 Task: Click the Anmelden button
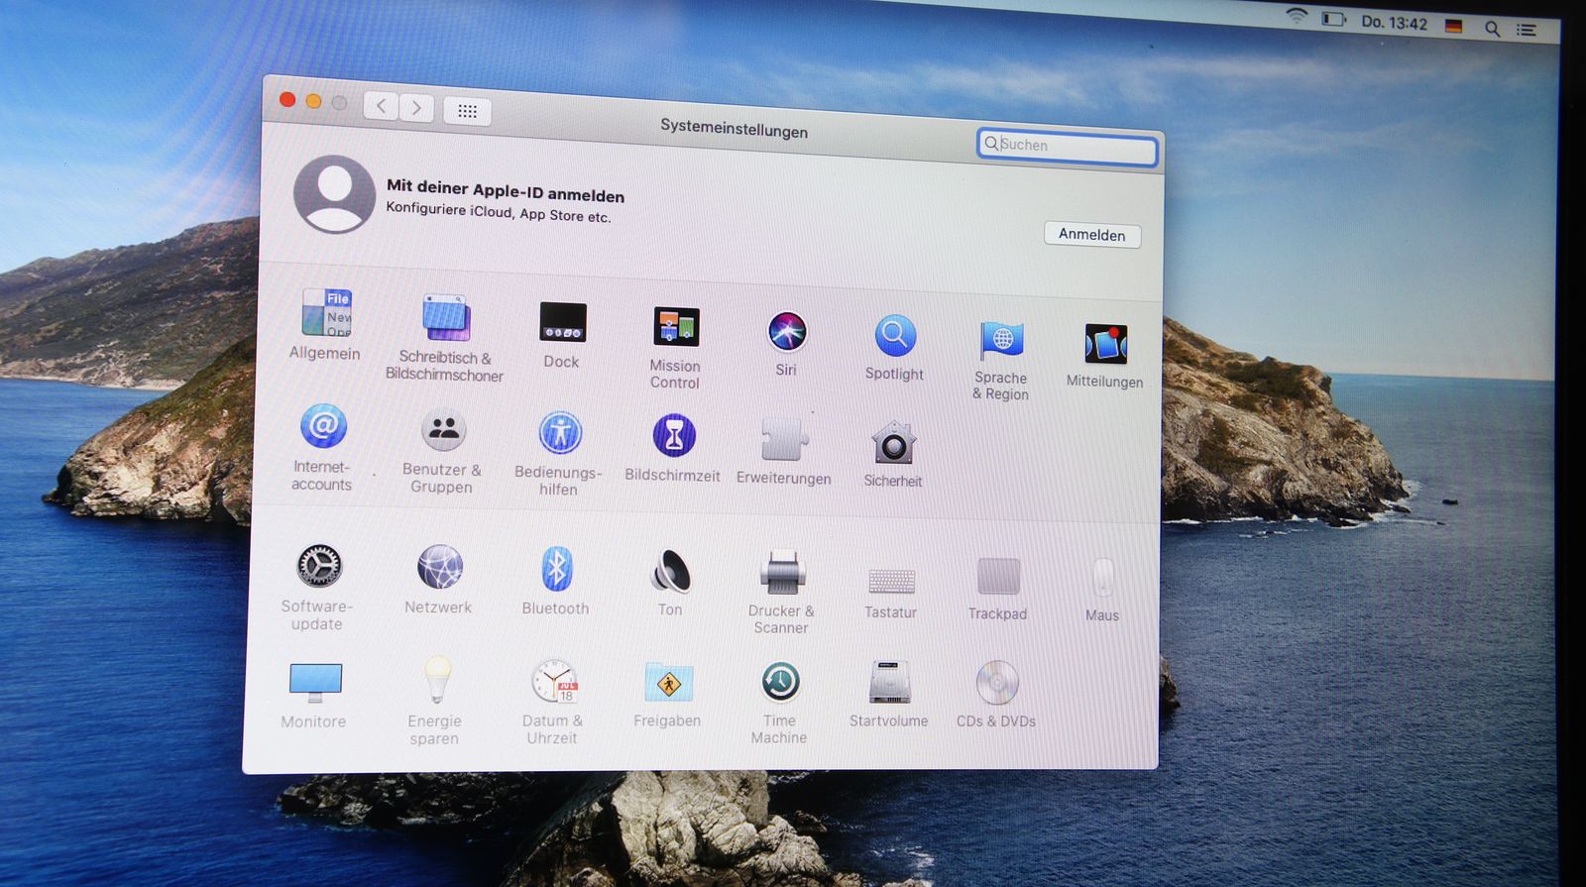pos(1092,235)
